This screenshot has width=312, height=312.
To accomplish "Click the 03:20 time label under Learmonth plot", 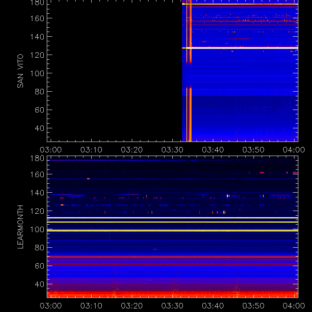I will coord(132,306).
